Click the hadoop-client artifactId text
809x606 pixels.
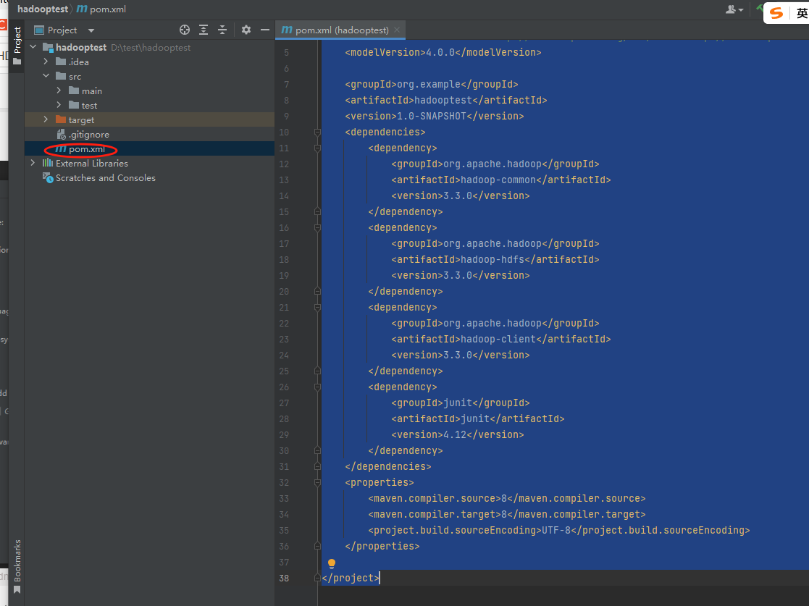click(x=498, y=340)
